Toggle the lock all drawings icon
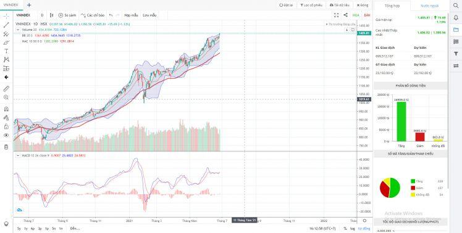 pyautogui.click(x=6, y=127)
